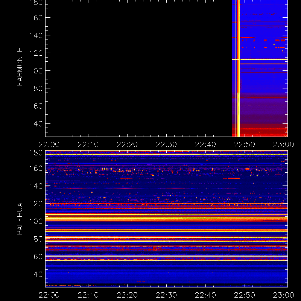Pick the 40 tick label on the Palehua plot
The height and width of the screenshot is (301, 301).
(38, 274)
